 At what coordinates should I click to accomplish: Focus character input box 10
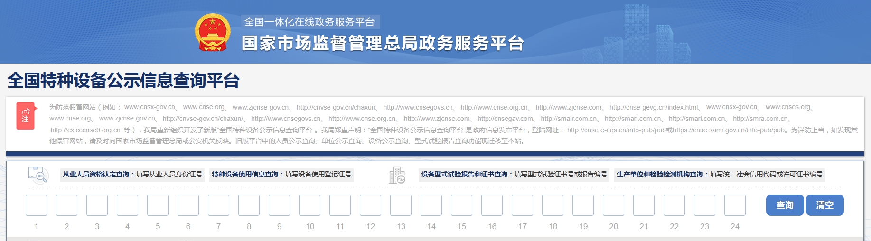pos(309,205)
